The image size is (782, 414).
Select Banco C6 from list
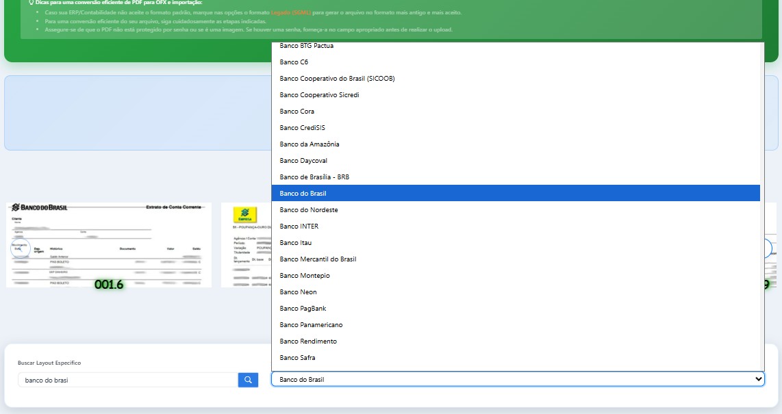coord(516,62)
